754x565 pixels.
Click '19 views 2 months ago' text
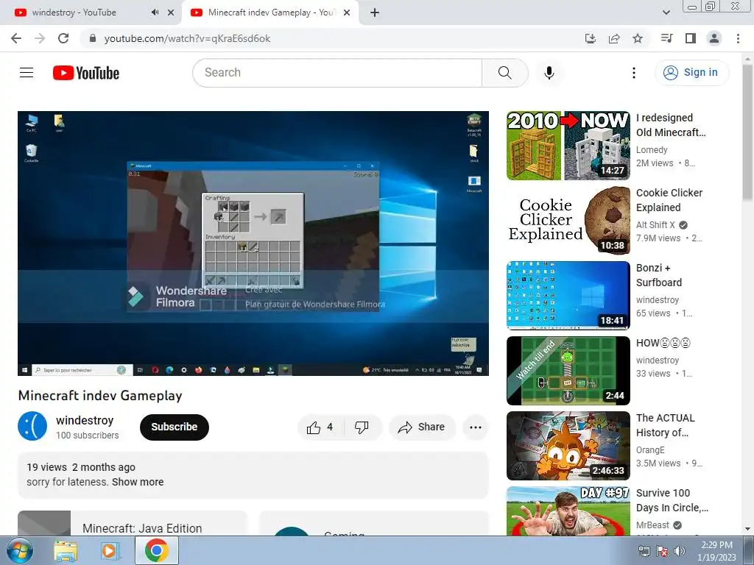coord(81,467)
